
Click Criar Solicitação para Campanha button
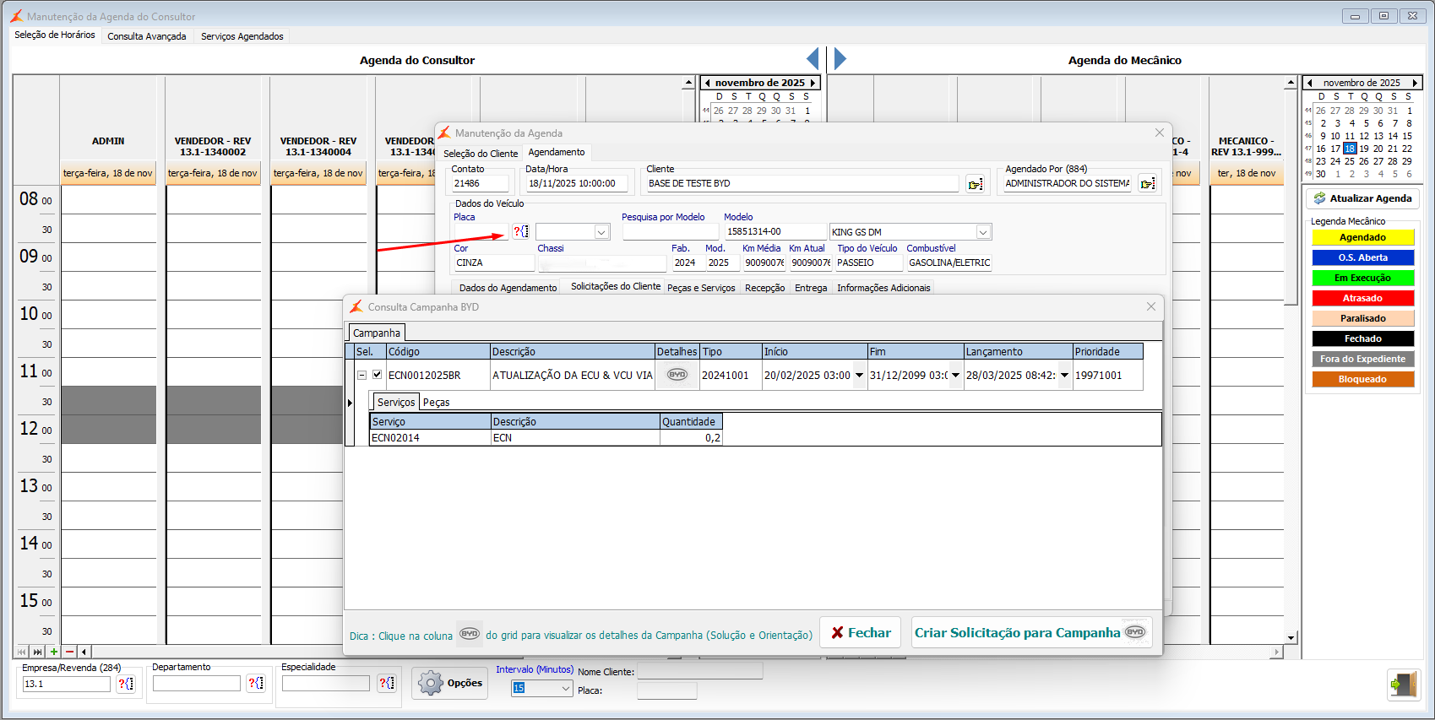pyautogui.click(x=1031, y=632)
